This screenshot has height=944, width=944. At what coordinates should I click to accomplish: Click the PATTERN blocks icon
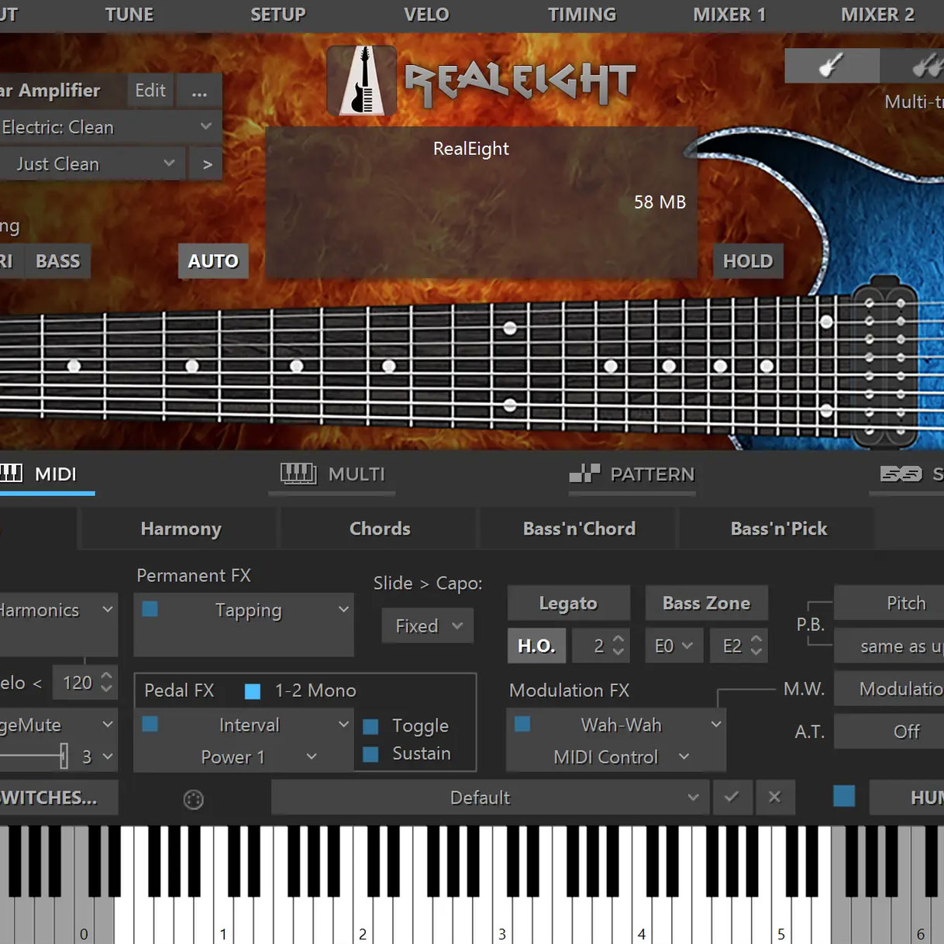coord(585,473)
